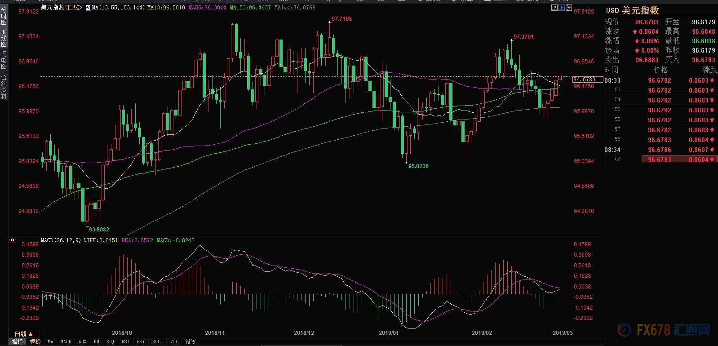718x346 pixels.
Task: Click the 97.7168 high price marker
Action: (x=341, y=19)
